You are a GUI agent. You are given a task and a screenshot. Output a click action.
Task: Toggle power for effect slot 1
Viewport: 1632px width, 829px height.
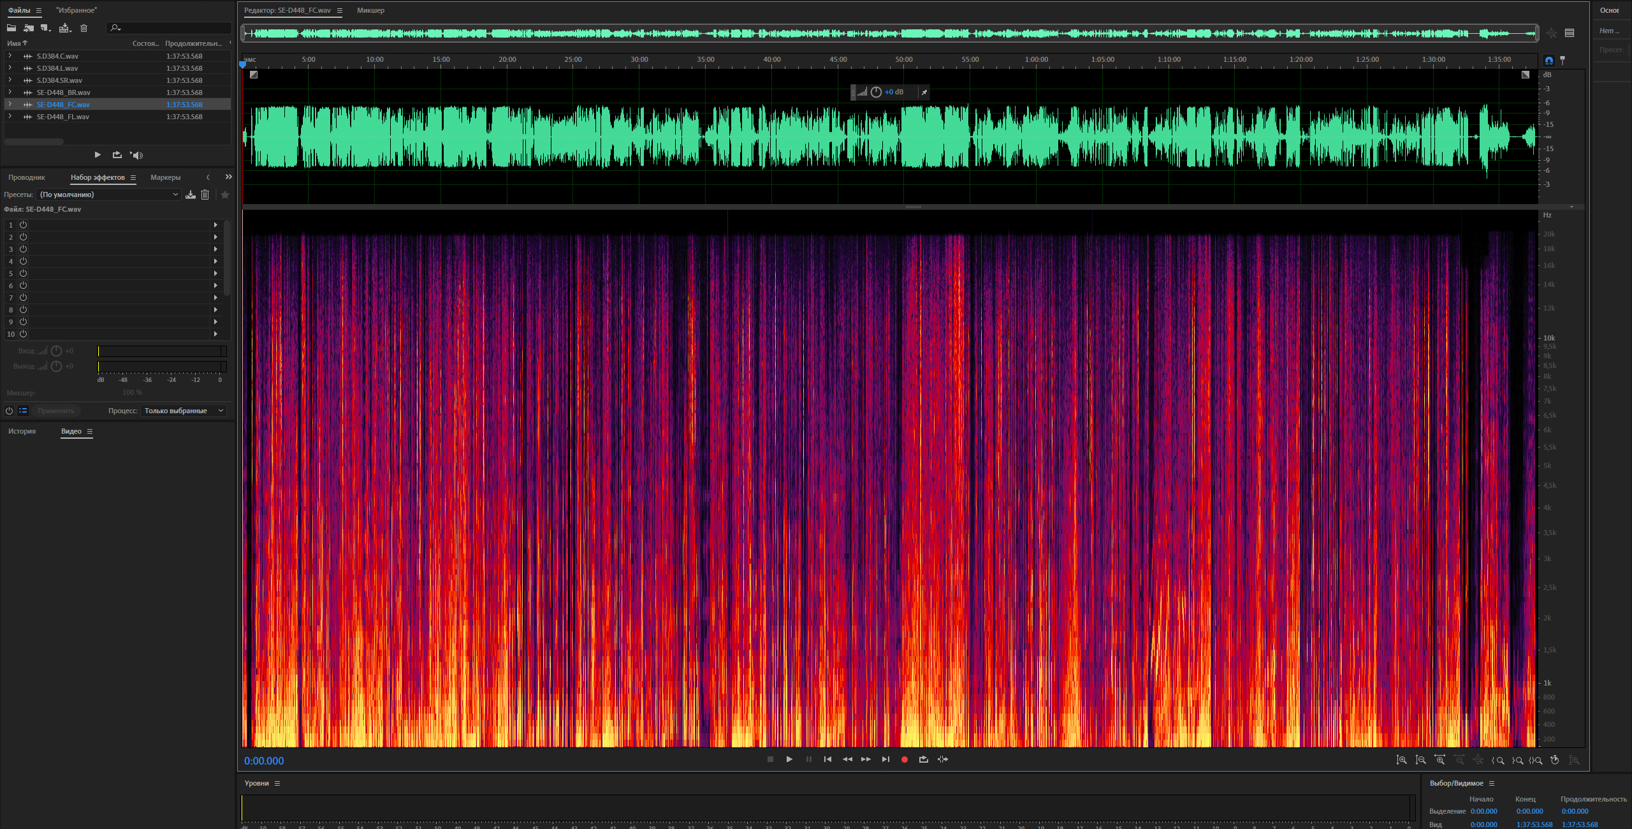(23, 225)
